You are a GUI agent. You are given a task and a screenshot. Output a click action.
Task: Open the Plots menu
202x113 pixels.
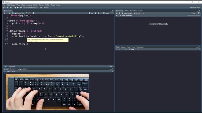pyautogui.click(x=23, y=5)
